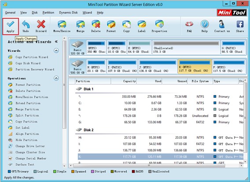This screenshot has width=250, height=182.
Task: Select the H: 20.12 GB row in list
Action: [x=161, y=137]
